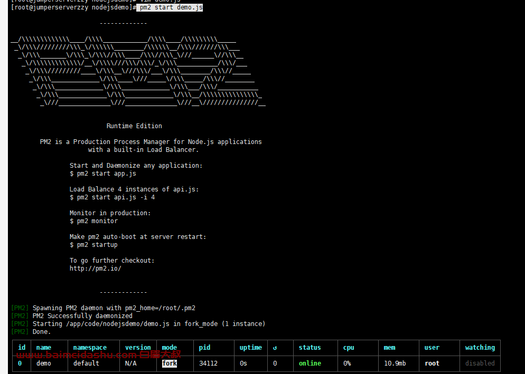
Task: Click the 'mode' column header
Action: [x=170, y=348]
